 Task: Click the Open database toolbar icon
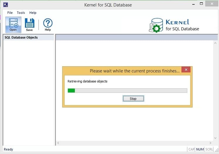(x=13, y=25)
